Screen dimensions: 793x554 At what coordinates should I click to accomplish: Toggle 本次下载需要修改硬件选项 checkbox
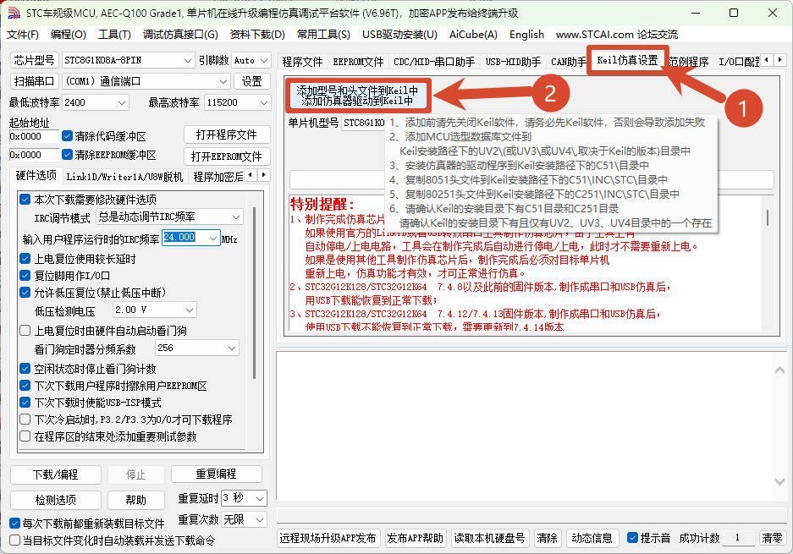pos(25,199)
